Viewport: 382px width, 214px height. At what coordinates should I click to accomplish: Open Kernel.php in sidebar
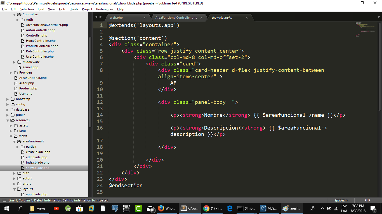click(30, 67)
